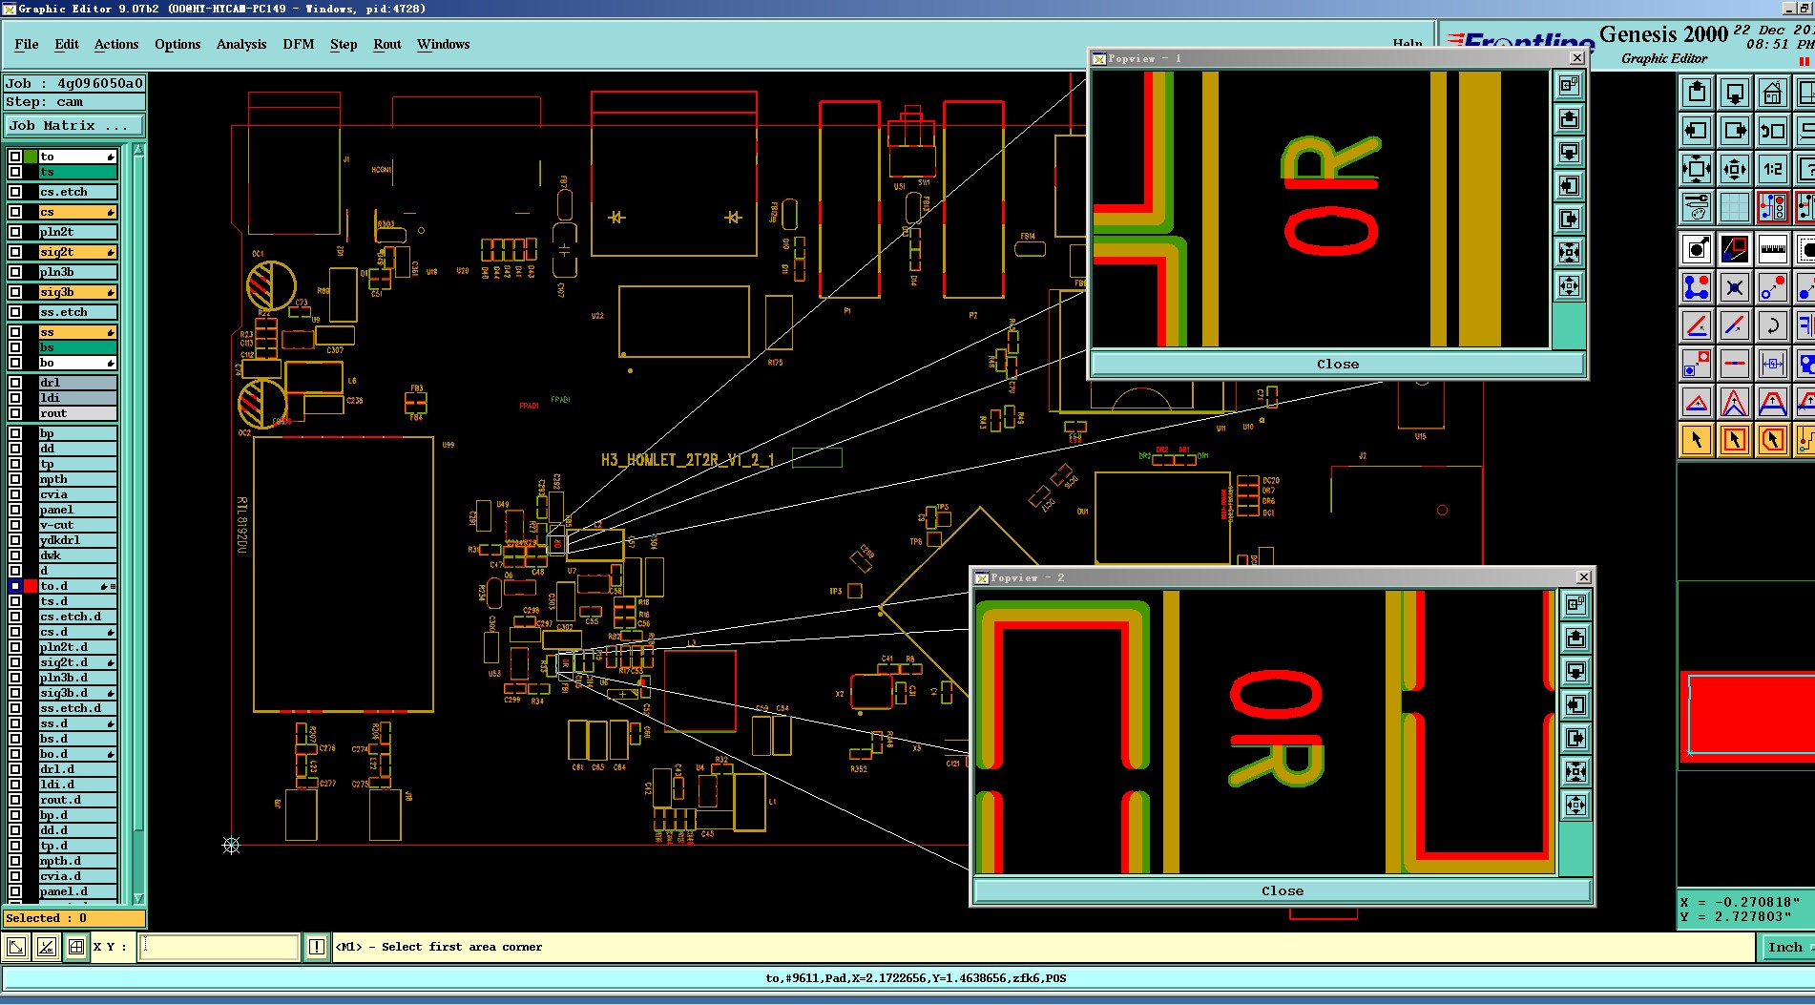Select the pln2t layer name
1815x1005 pixels.
click(77, 232)
